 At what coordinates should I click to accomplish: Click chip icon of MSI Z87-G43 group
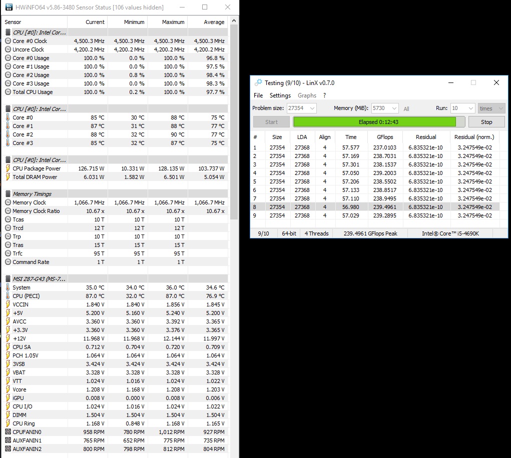pyautogui.click(x=8, y=278)
